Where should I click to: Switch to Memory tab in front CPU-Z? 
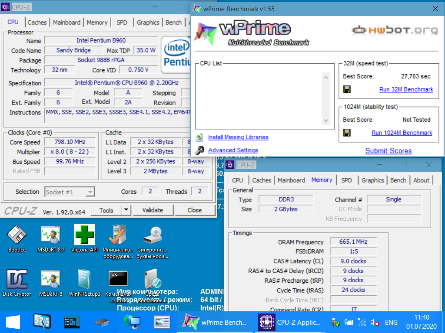[97, 23]
